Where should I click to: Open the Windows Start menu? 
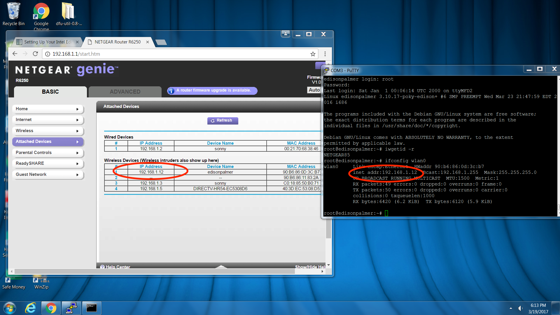10,308
